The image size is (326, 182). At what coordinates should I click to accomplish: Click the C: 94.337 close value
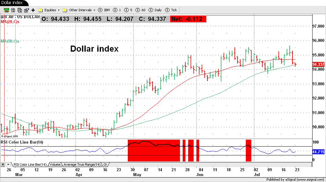click(x=152, y=19)
